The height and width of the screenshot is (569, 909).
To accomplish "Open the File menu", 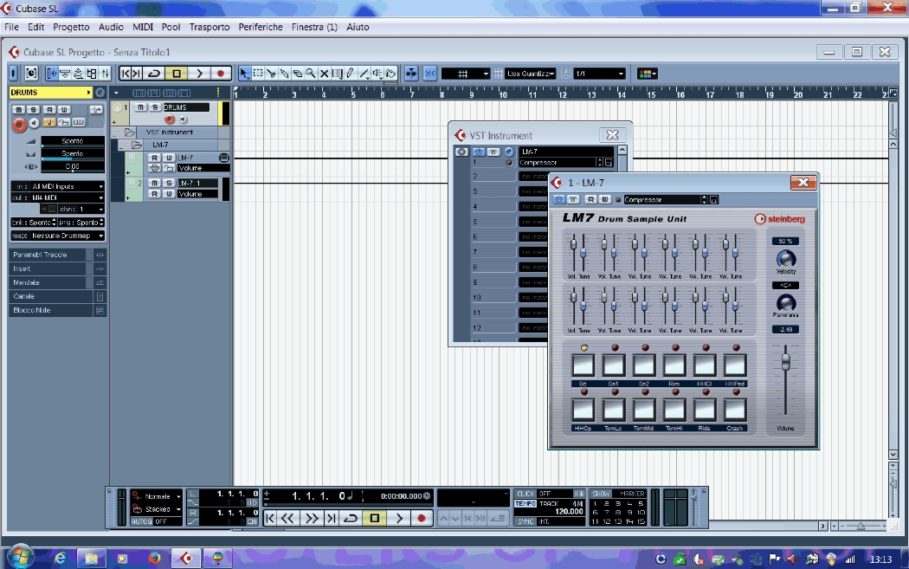I will 11,27.
